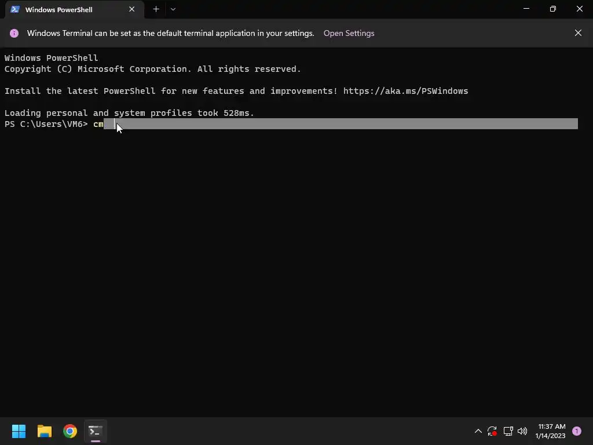Screen dimensions: 593x445
Task: Click the sync status tray icon
Action: click(x=492, y=431)
